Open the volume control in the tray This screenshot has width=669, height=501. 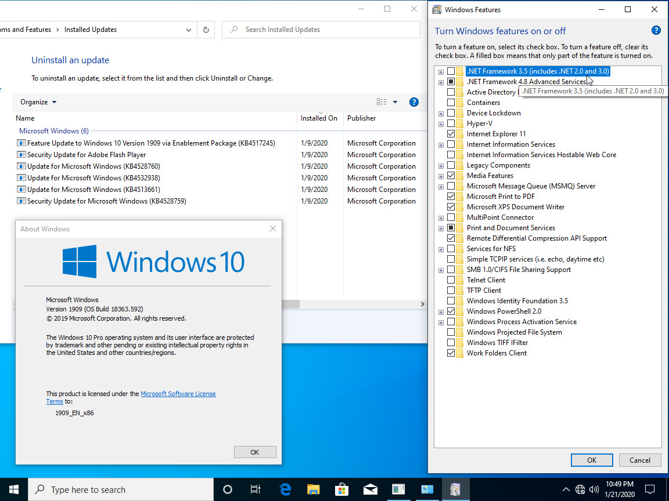click(594, 489)
